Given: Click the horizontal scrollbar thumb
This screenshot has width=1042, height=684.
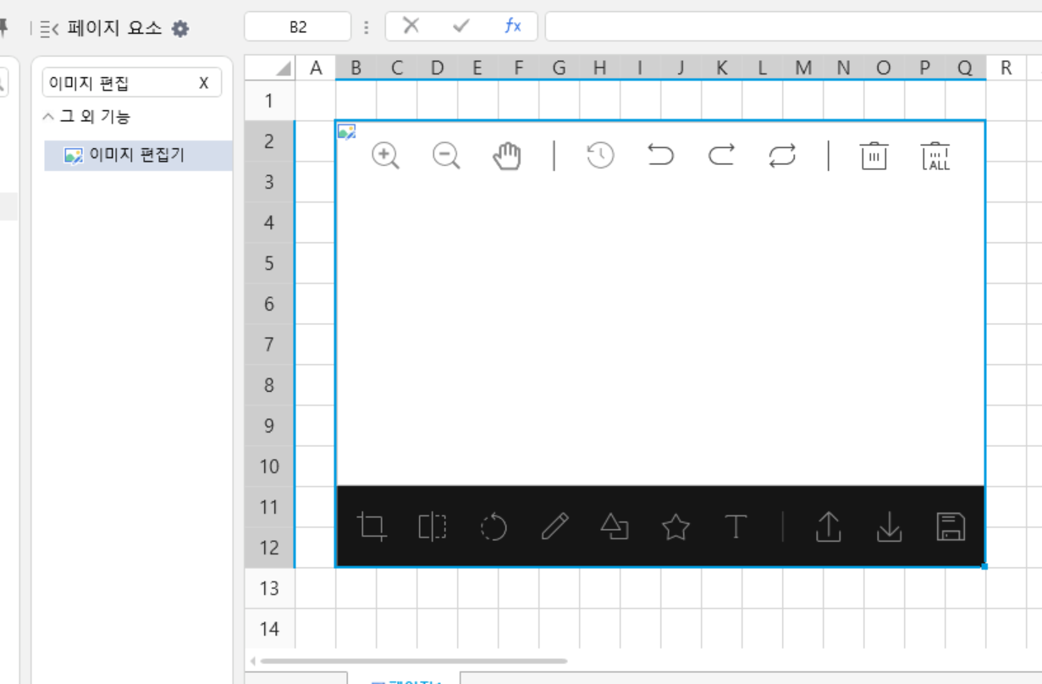Looking at the screenshot, I should click(414, 661).
